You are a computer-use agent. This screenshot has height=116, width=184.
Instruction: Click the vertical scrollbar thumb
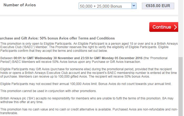click(181, 87)
